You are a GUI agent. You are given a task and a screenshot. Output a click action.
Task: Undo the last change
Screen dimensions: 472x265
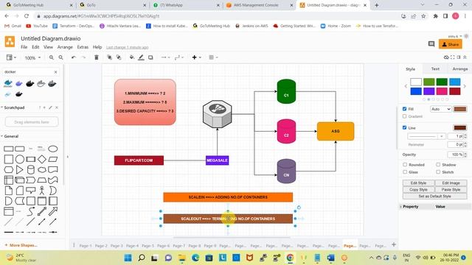pos(74,57)
